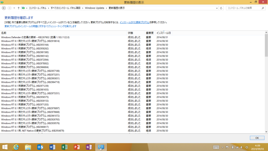Open the Action Center flag icon
The width and height of the screenshot is (268, 151).
pos(227,147)
